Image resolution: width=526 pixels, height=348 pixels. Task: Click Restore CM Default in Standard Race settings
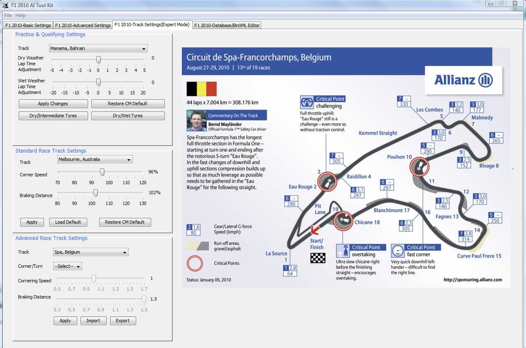125,222
